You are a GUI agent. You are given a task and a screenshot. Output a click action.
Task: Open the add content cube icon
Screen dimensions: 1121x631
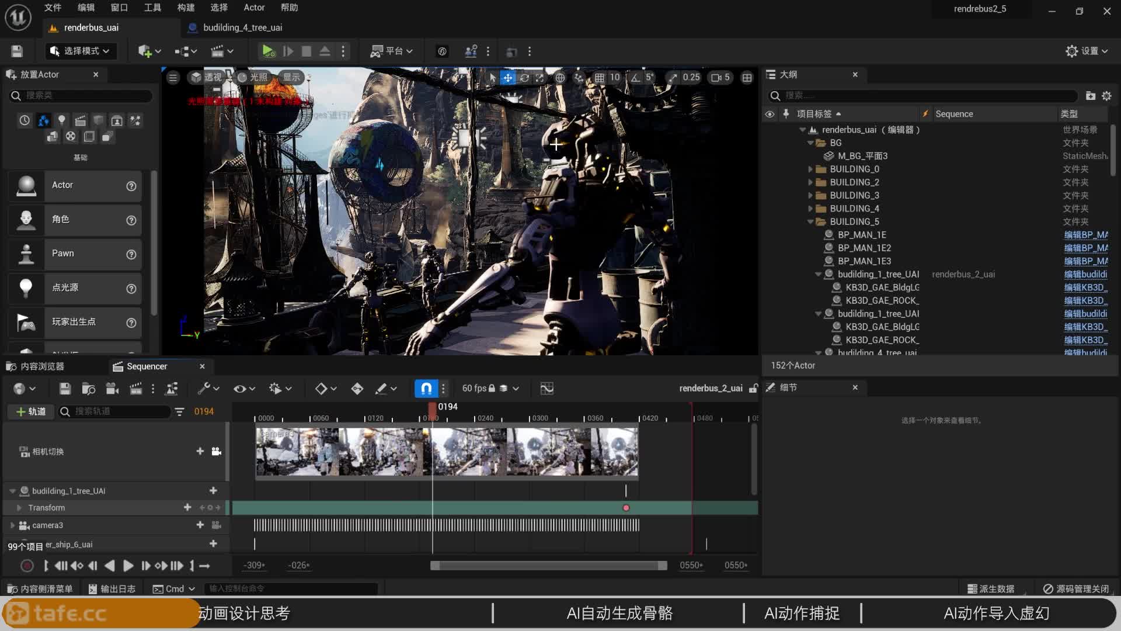(x=145, y=51)
